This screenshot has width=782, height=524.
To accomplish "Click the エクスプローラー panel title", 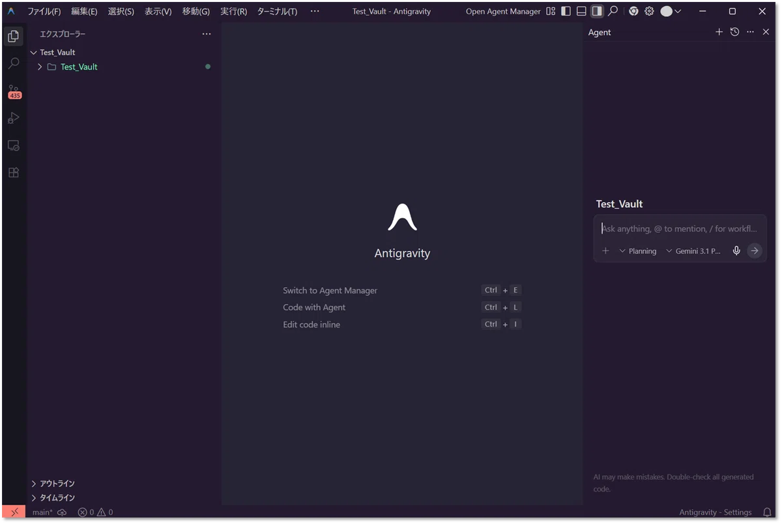I will tap(63, 34).
